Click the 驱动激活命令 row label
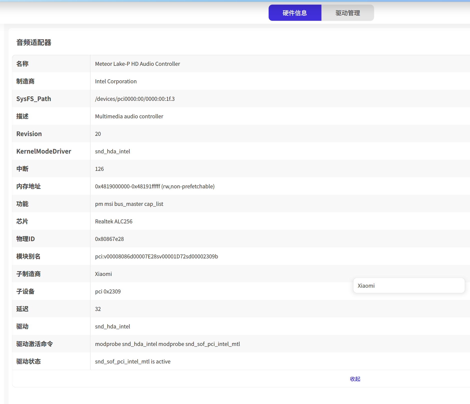This screenshot has width=470, height=404. (x=35, y=344)
